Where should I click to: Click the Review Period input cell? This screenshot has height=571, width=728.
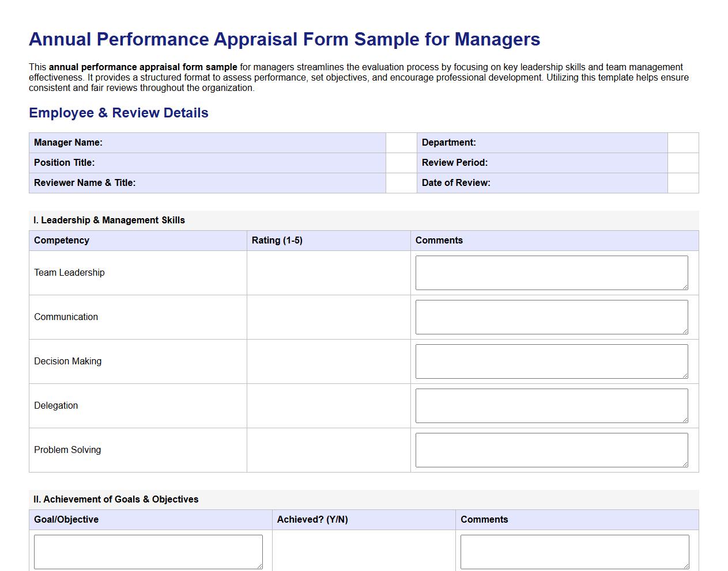pos(682,162)
